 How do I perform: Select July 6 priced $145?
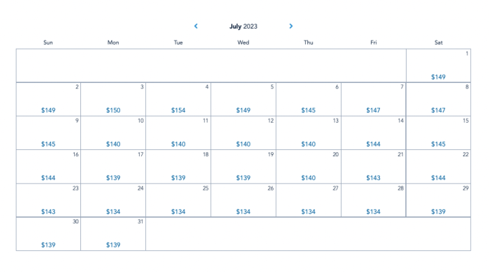tap(309, 99)
